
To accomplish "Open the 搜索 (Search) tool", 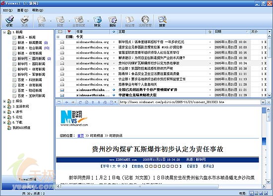I will pos(162,21).
